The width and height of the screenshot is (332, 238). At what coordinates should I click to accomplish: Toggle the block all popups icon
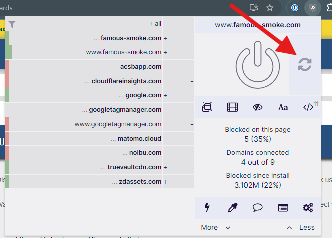[207, 107]
